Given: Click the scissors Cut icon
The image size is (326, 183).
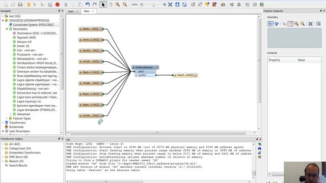Looking at the screenshot, I should tap(66, 5).
